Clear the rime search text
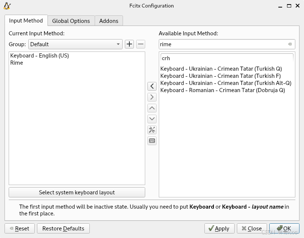 point(290,44)
